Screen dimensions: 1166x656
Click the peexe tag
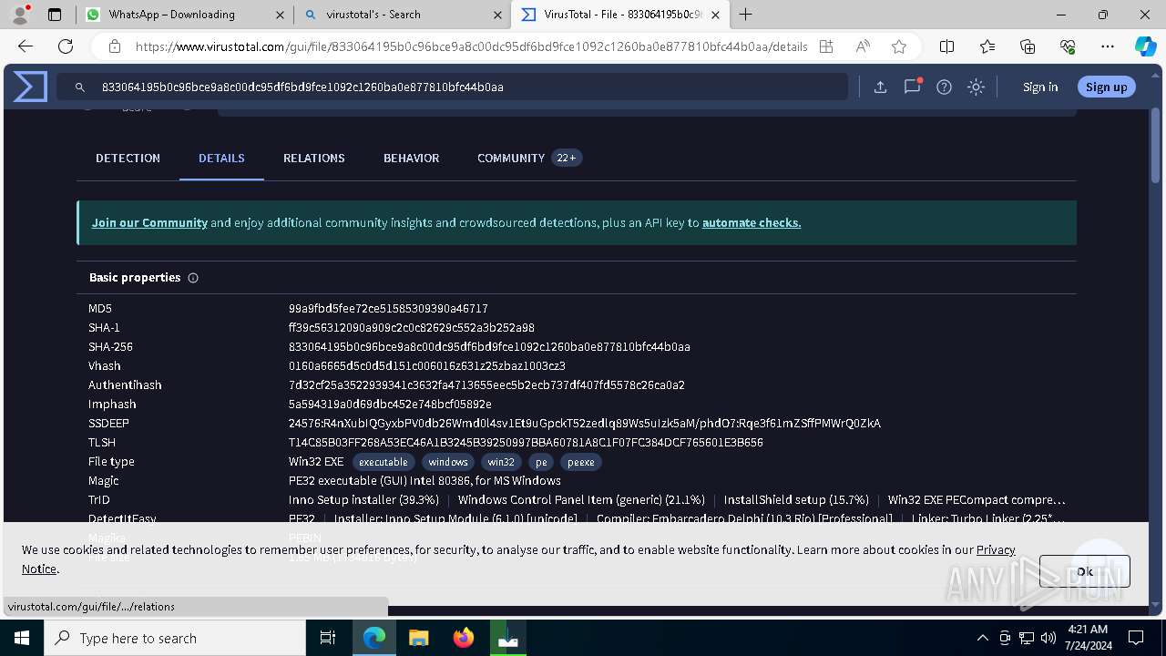pyautogui.click(x=581, y=462)
